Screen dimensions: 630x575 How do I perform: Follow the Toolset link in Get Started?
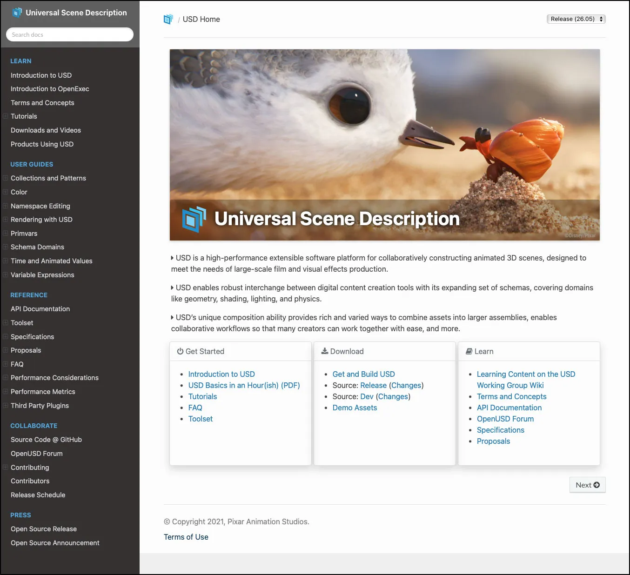[x=201, y=419]
